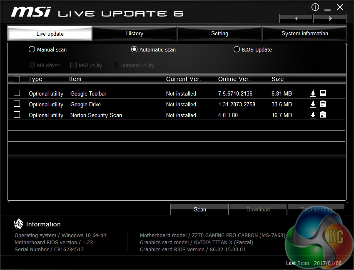This screenshot has width=354, height=270.
Task: Click the Graphics card model line
Action: click(197, 242)
